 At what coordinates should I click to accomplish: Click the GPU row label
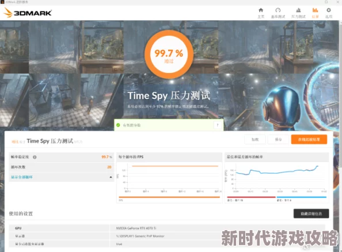(18, 228)
